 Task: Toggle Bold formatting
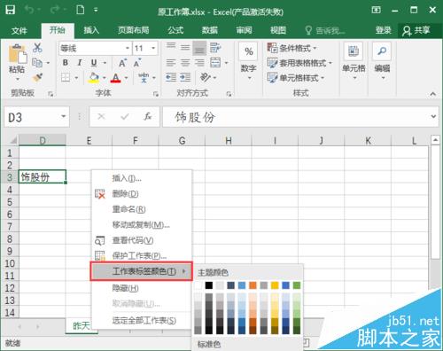(x=66, y=63)
